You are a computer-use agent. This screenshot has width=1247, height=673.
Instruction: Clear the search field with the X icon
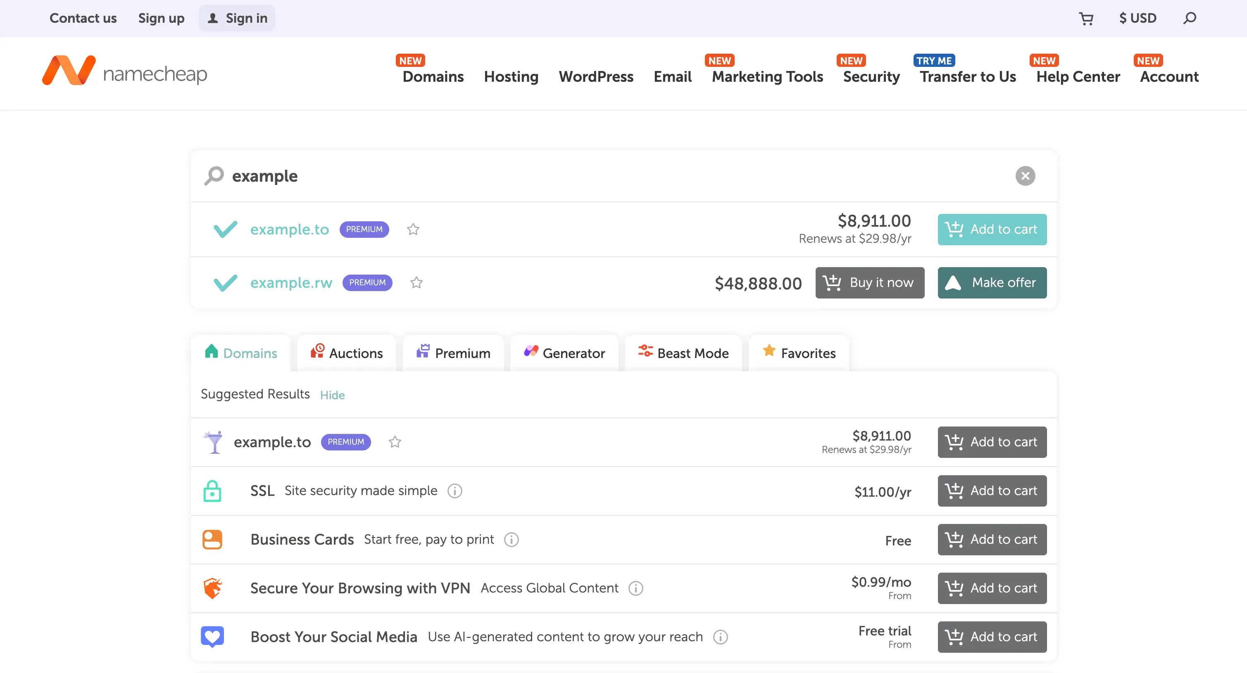1025,175
